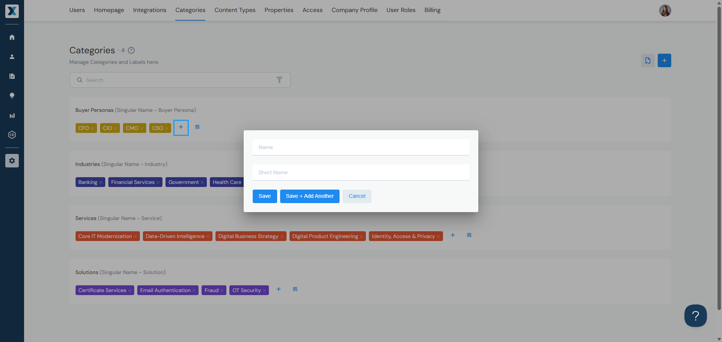Open the Solutions list options icon
This screenshot has width=722, height=342.
(x=295, y=289)
